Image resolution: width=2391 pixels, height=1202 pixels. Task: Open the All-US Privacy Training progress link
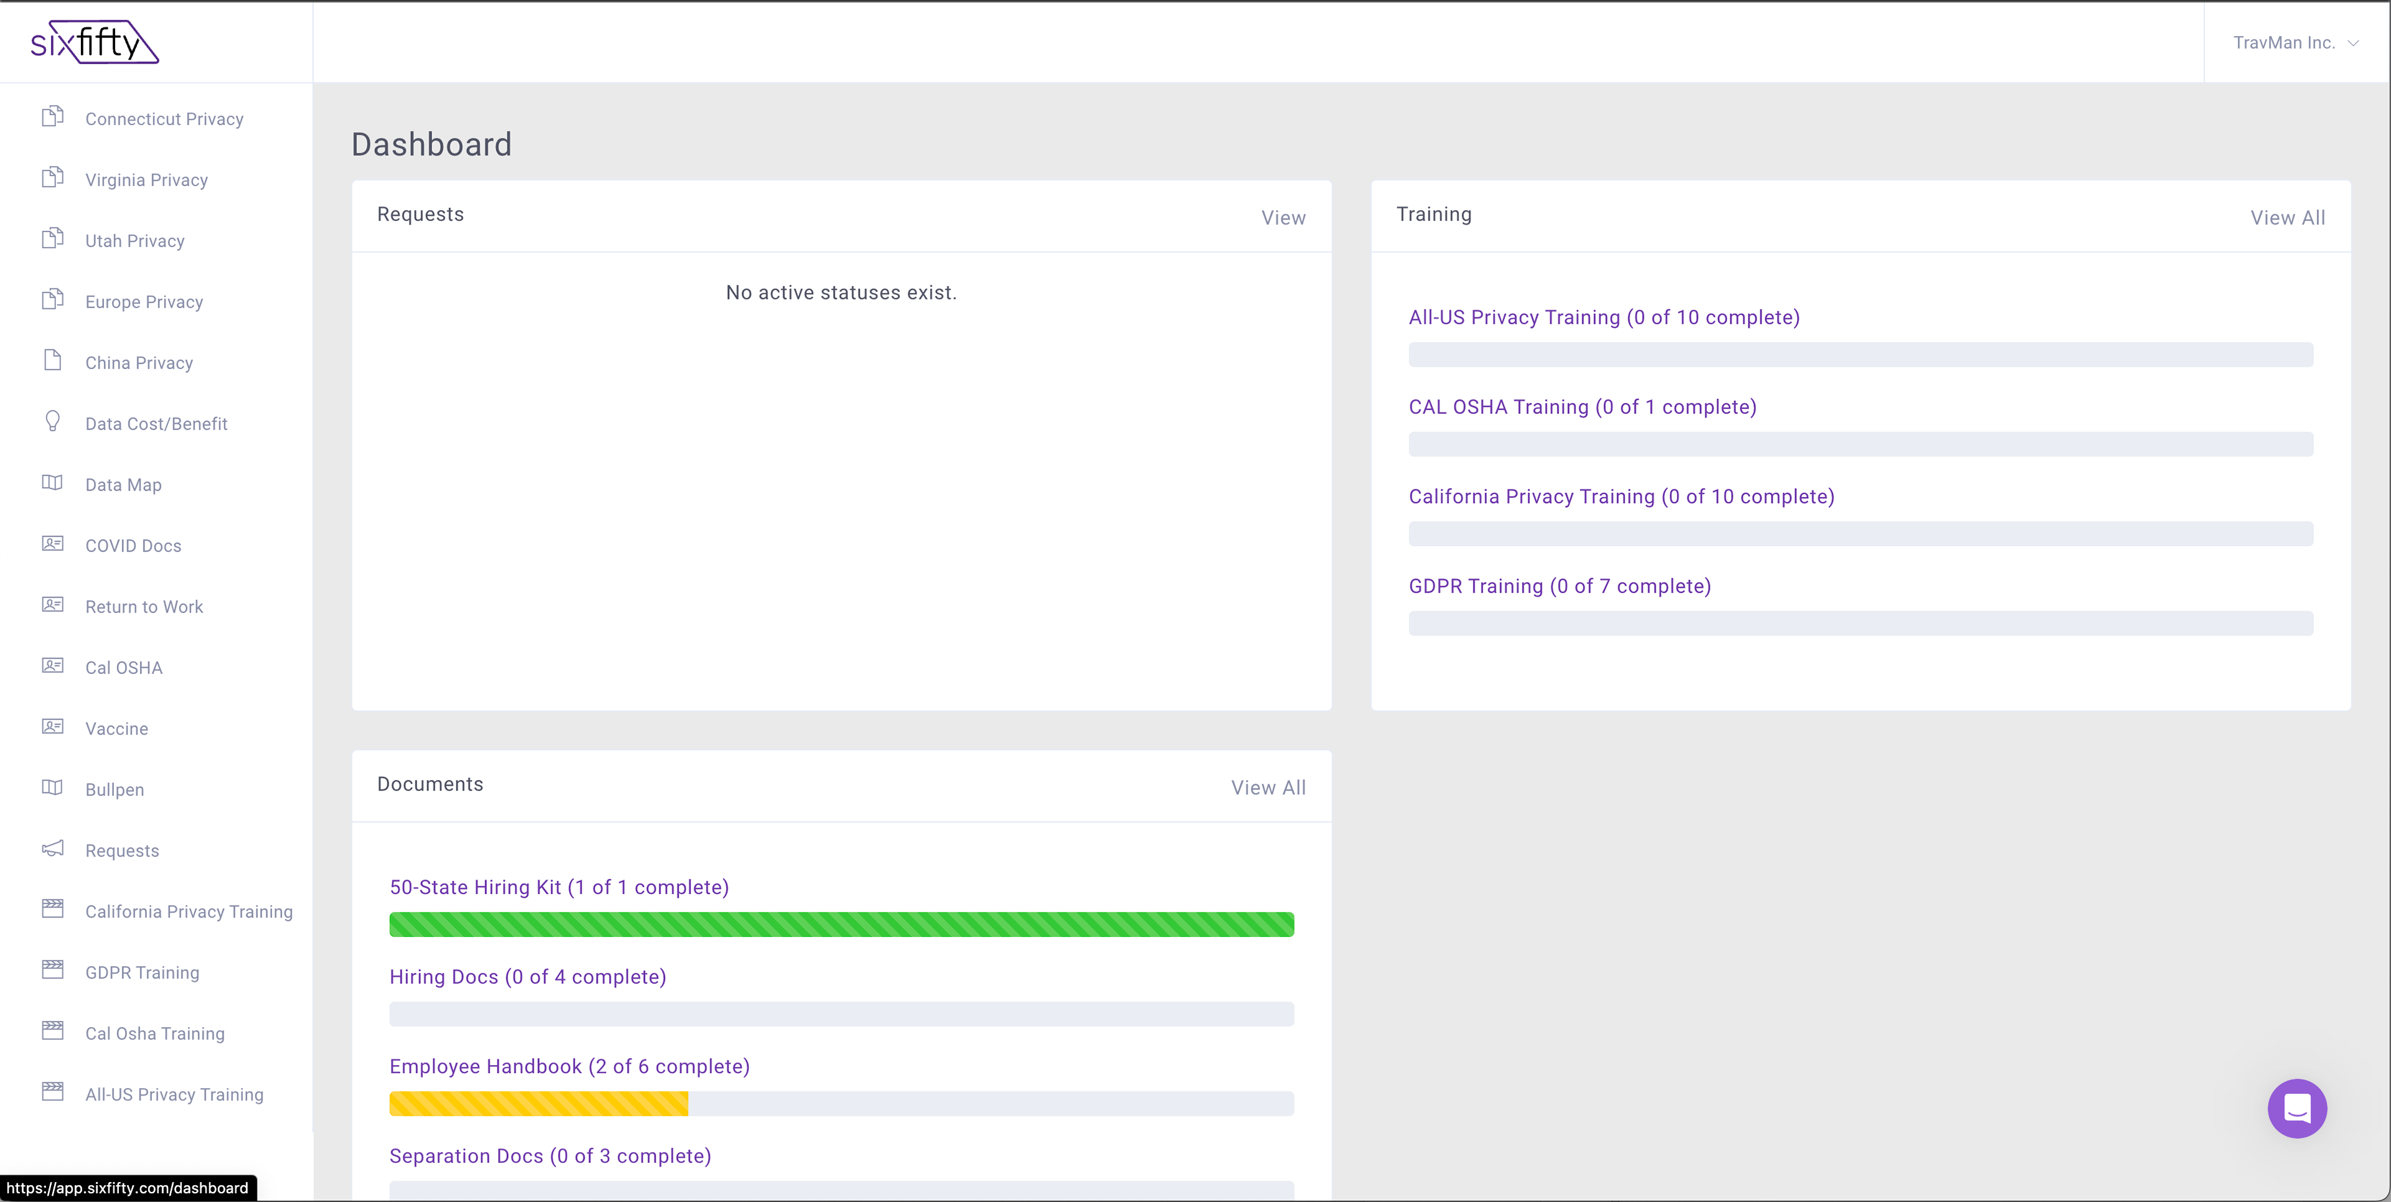click(x=1604, y=317)
